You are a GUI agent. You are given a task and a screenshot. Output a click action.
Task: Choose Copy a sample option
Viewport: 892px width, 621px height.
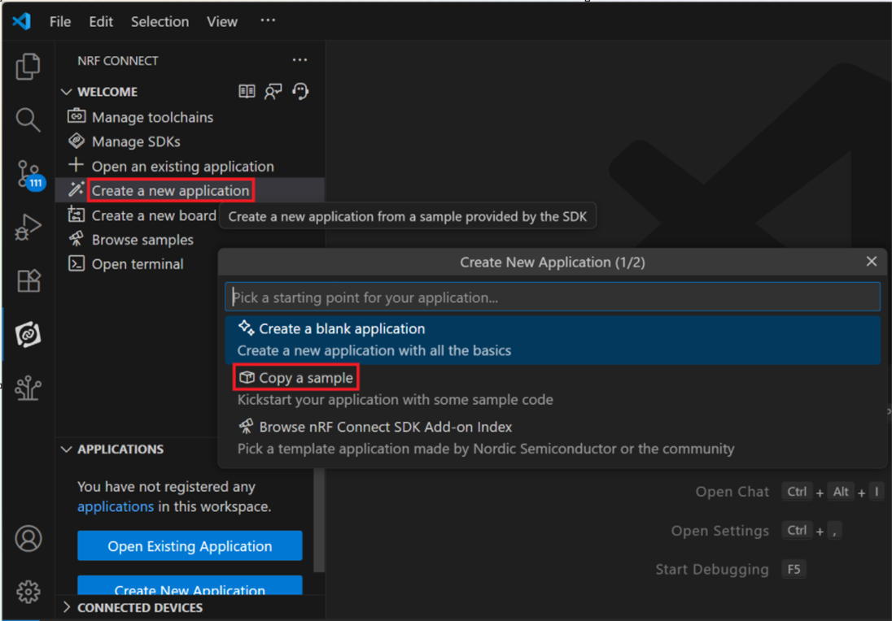pyautogui.click(x=305, y=378)
